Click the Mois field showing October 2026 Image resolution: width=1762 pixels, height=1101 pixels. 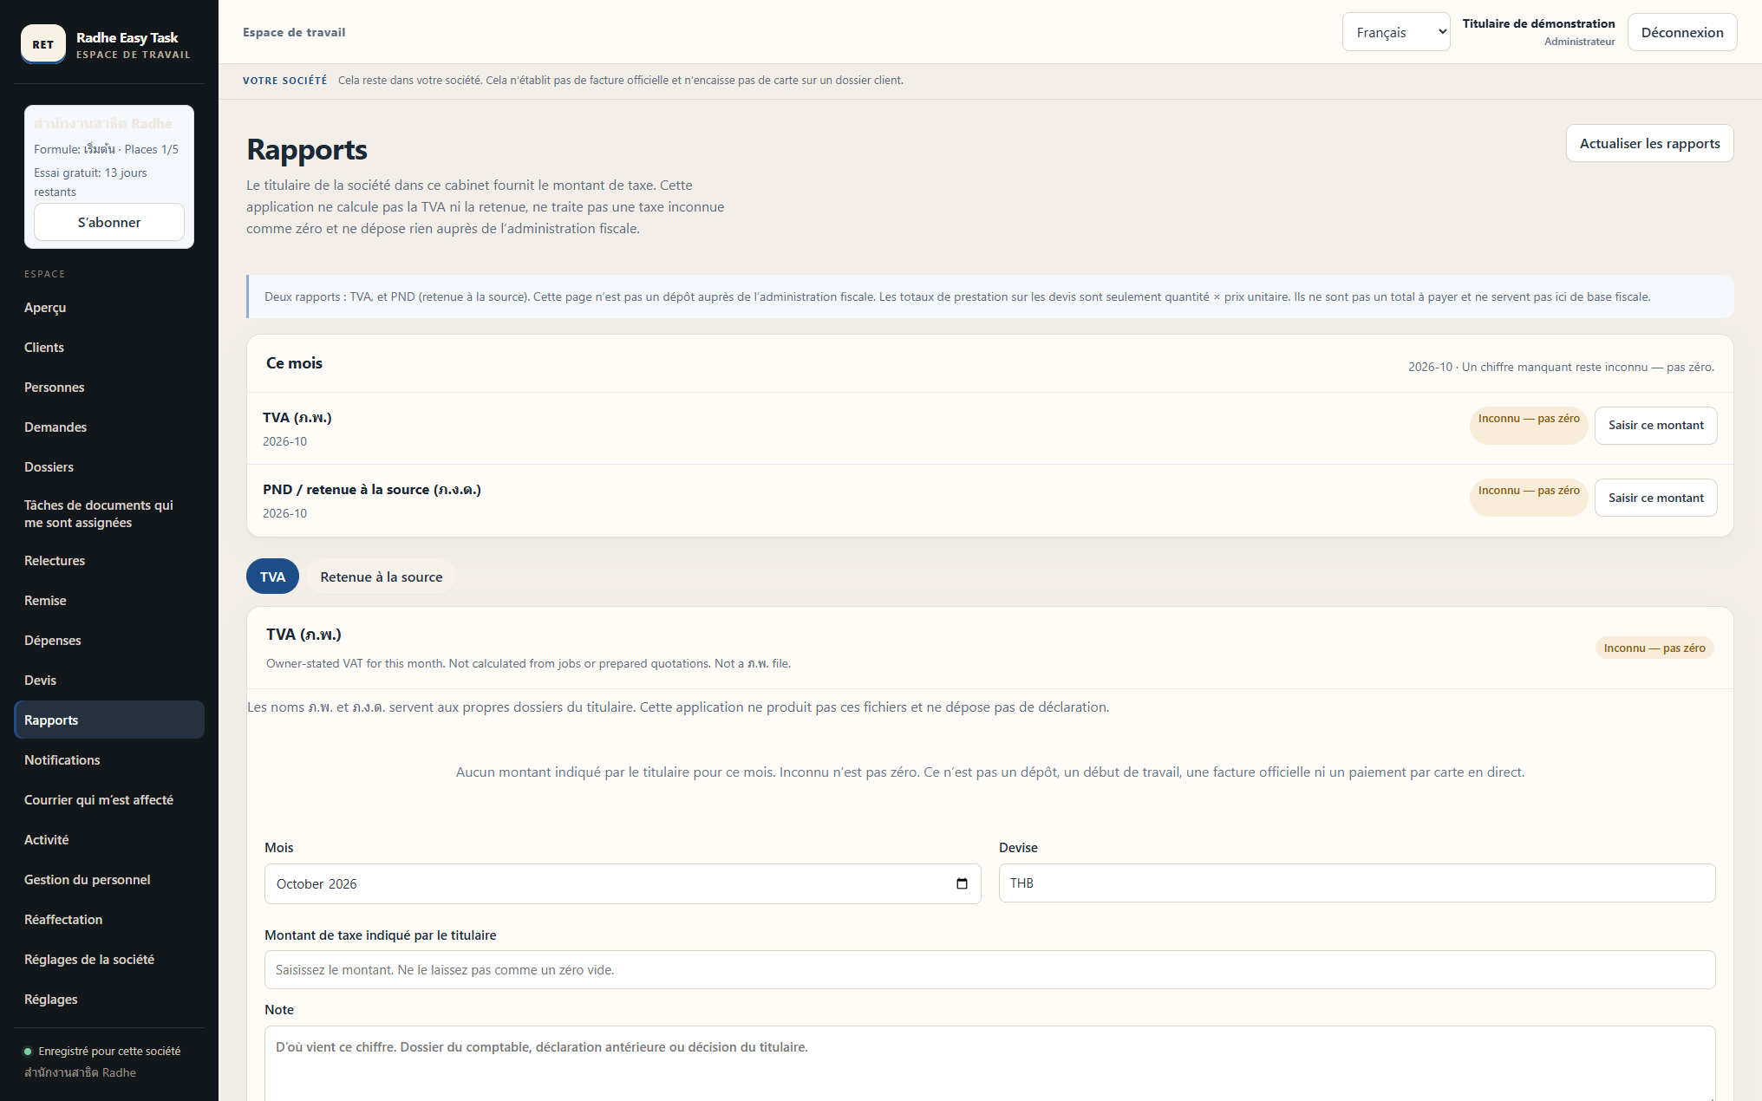(x=623, y=883)
